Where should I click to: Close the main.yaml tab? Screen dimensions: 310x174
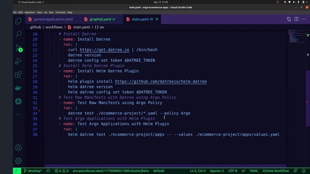(x=157, y=19)
